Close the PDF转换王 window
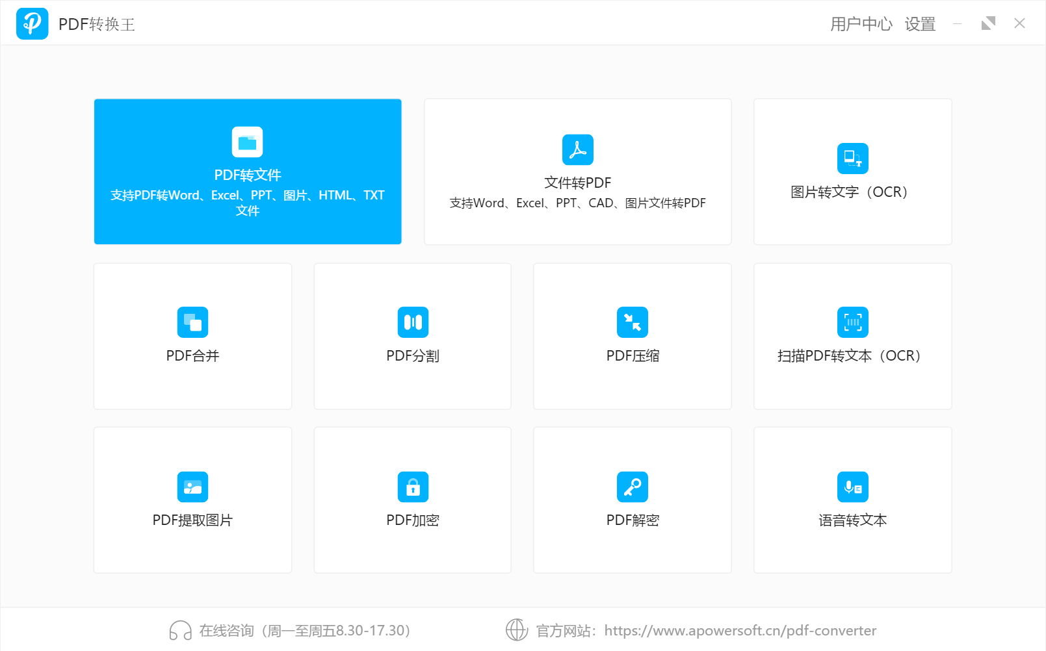The height and width of the screenshot is (651, 1046). click(x=1019, y=24)
